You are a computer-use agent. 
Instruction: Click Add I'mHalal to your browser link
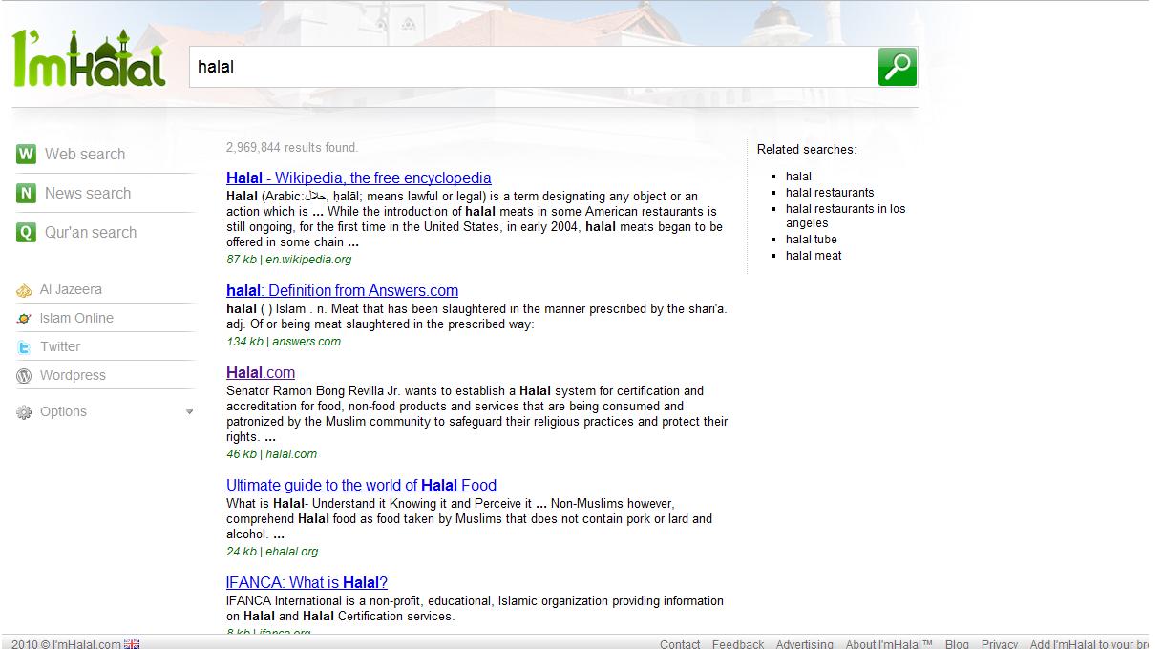click(x=1090, y=644)
